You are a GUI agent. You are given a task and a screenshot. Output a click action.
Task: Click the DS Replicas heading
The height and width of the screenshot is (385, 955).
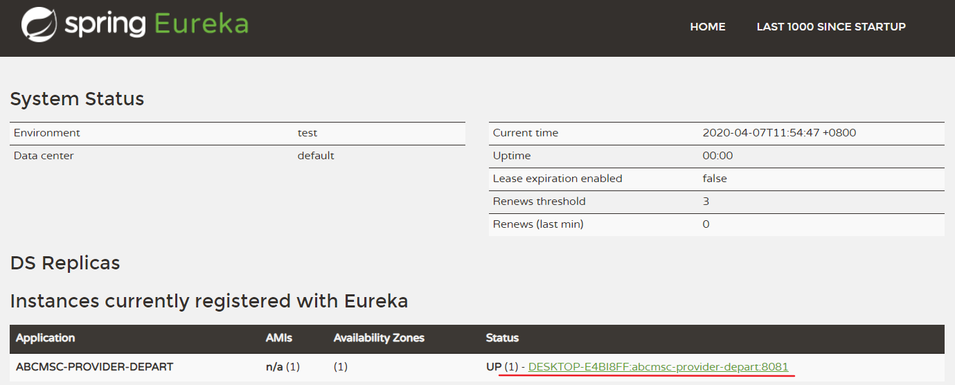pos(65,263)
